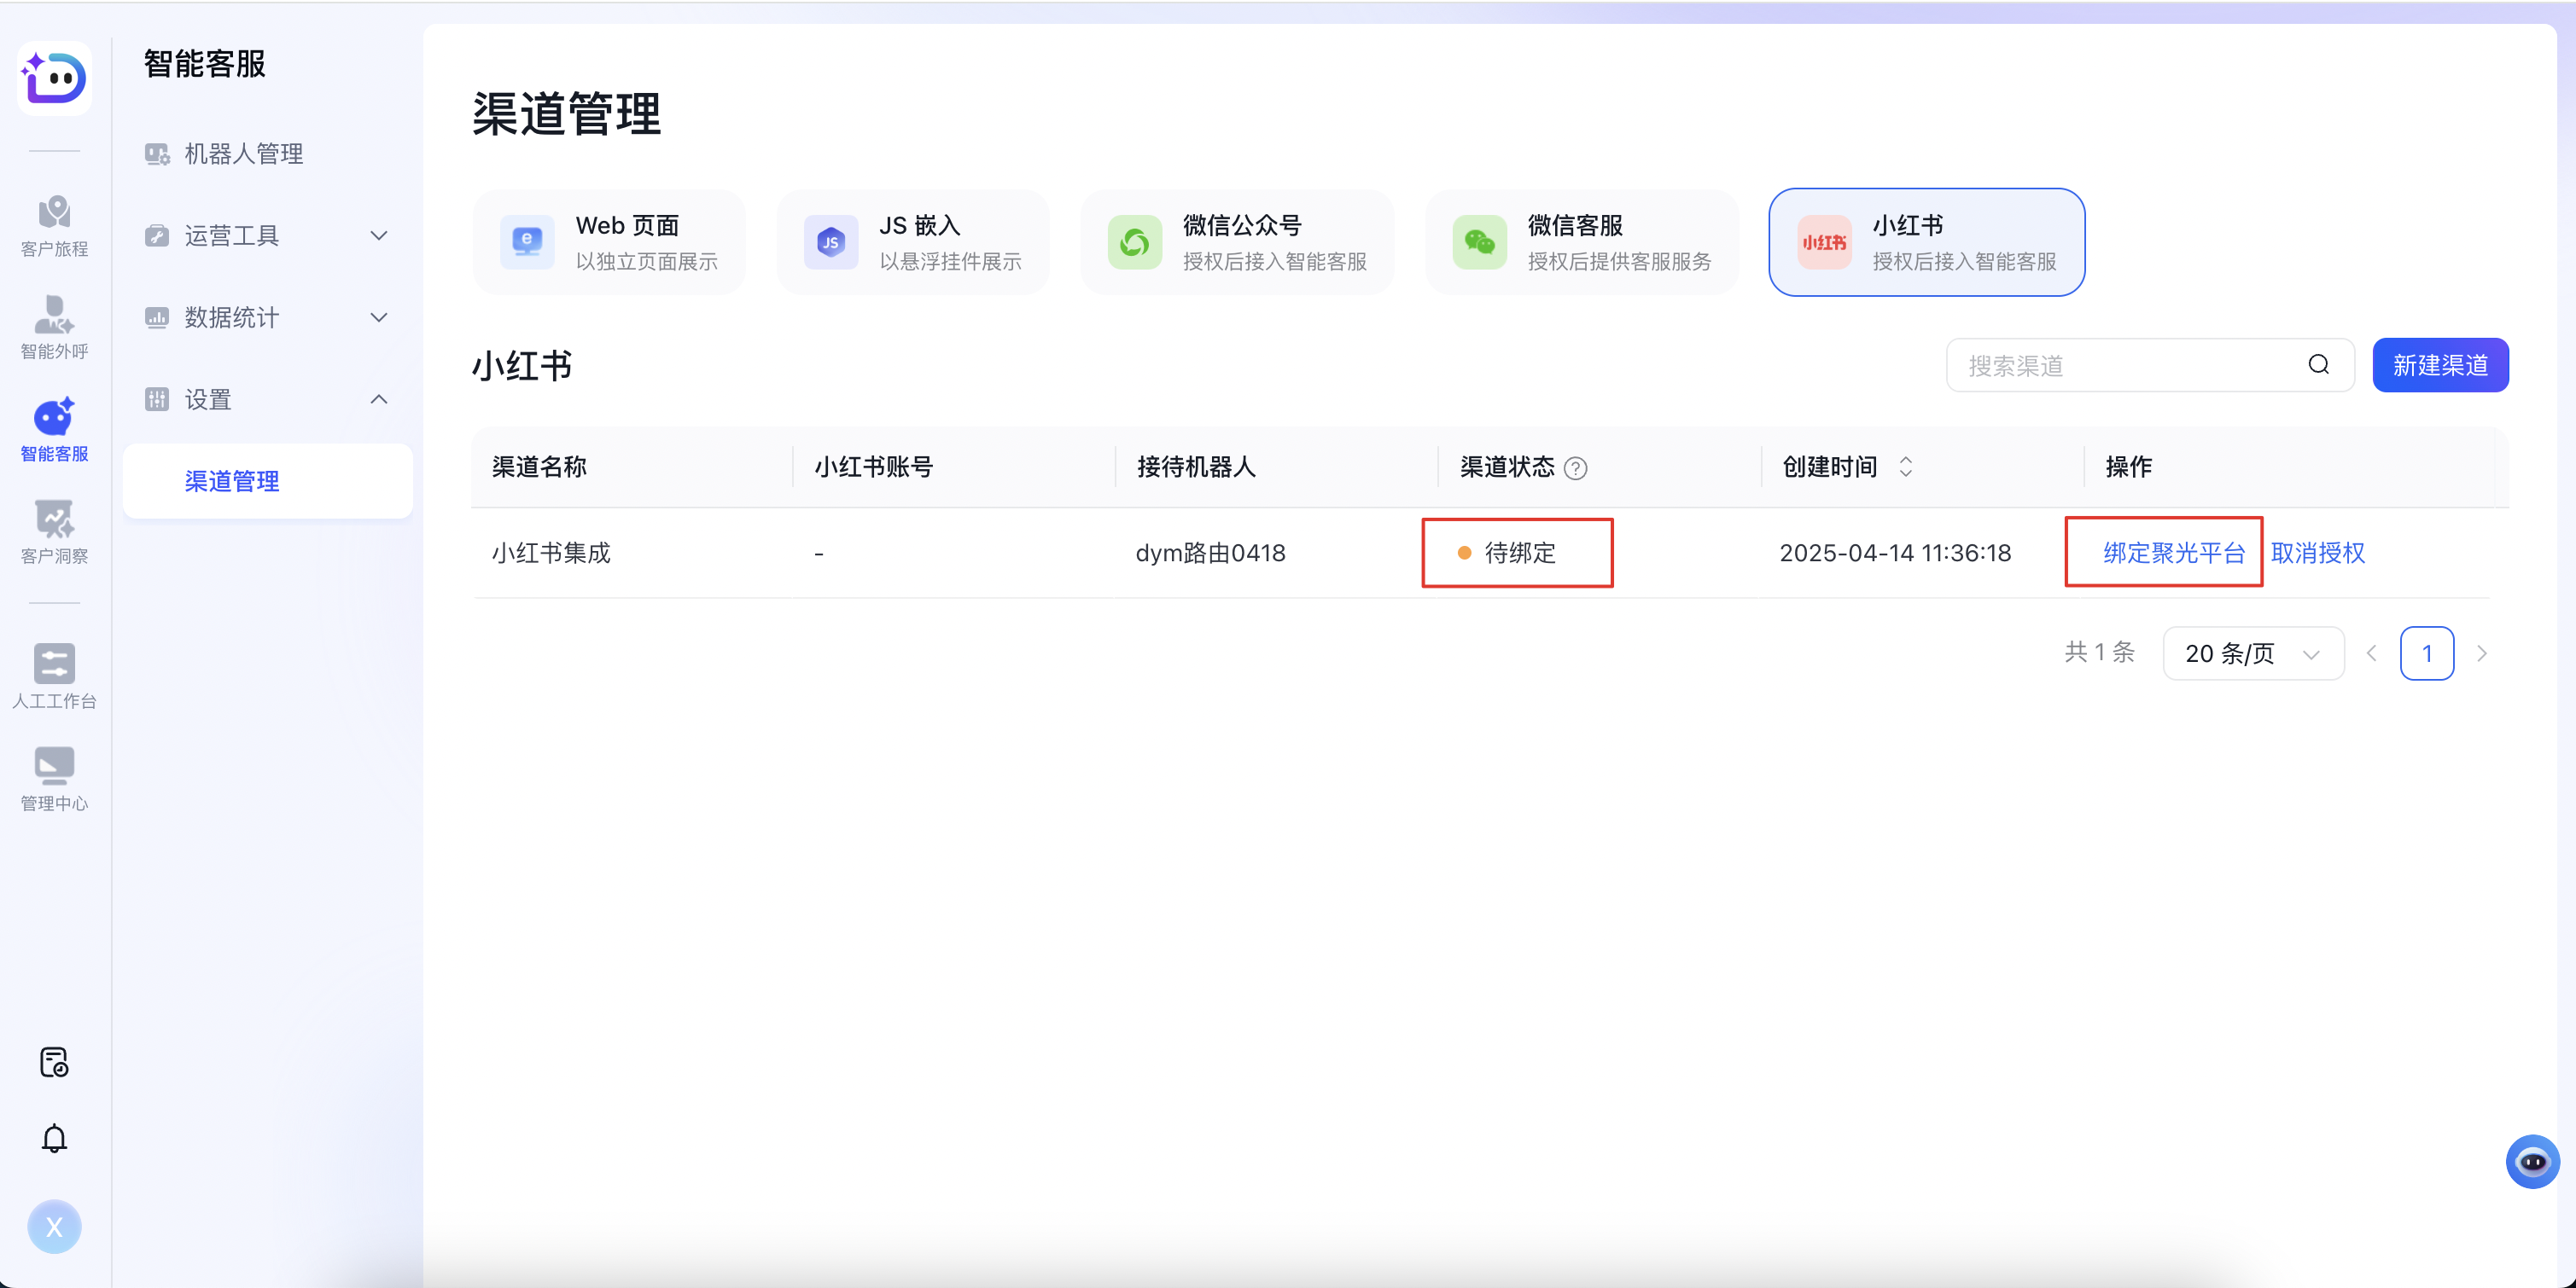2576x1288 pixels.
Task: Click 取消授权 for the 小红书集成 channel
Action: point(2320,553)
